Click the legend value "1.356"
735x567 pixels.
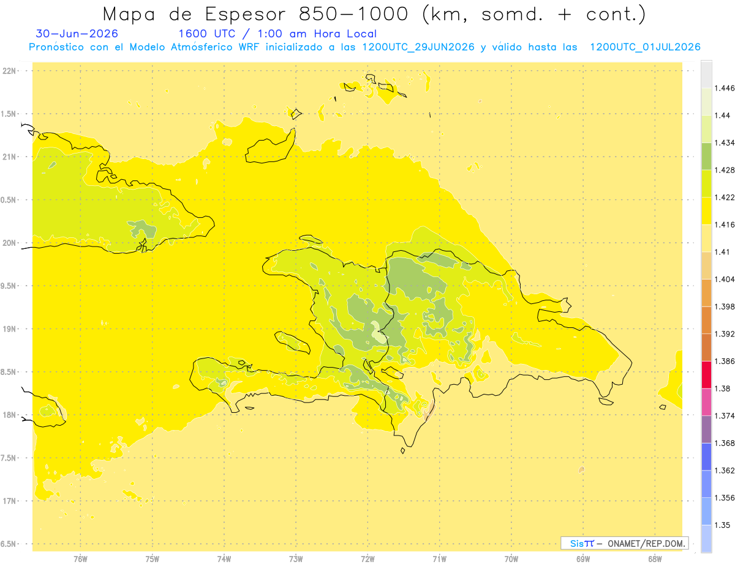click(724, 498)
